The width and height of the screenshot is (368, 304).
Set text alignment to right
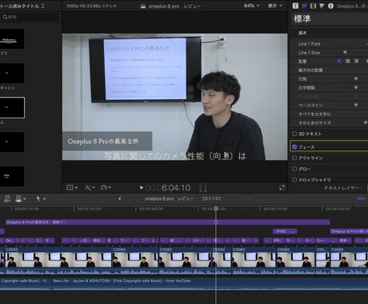[356, 61]
